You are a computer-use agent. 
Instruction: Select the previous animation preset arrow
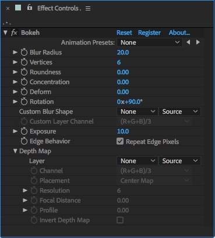pos(188,42)
